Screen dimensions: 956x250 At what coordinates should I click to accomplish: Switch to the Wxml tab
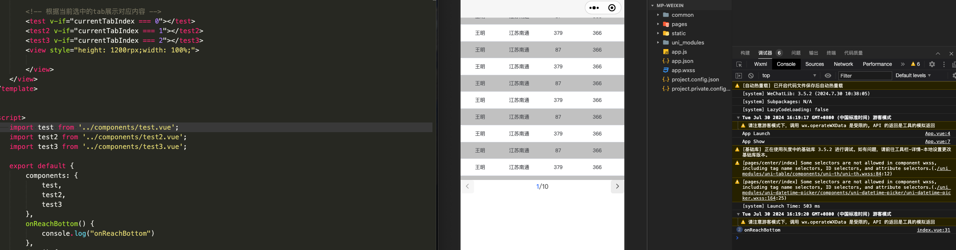click(x=760, y=64)
